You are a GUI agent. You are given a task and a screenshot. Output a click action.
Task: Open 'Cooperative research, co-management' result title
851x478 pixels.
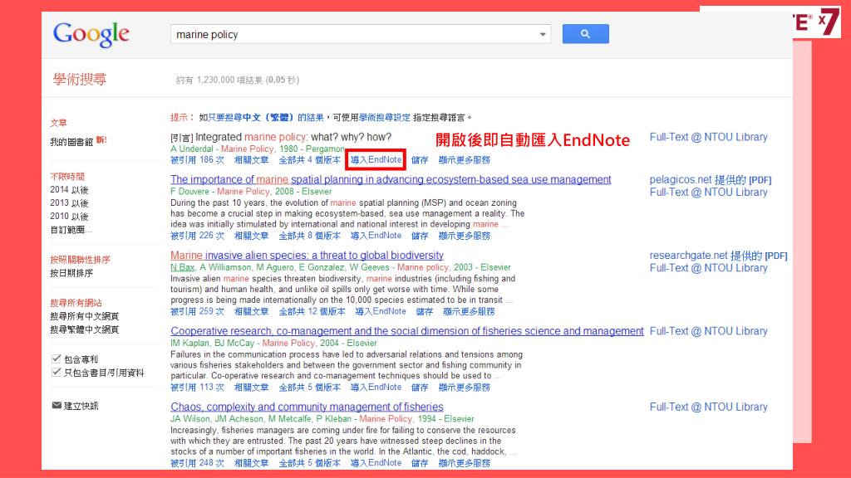pyautogui.click(x=407, y=331)
